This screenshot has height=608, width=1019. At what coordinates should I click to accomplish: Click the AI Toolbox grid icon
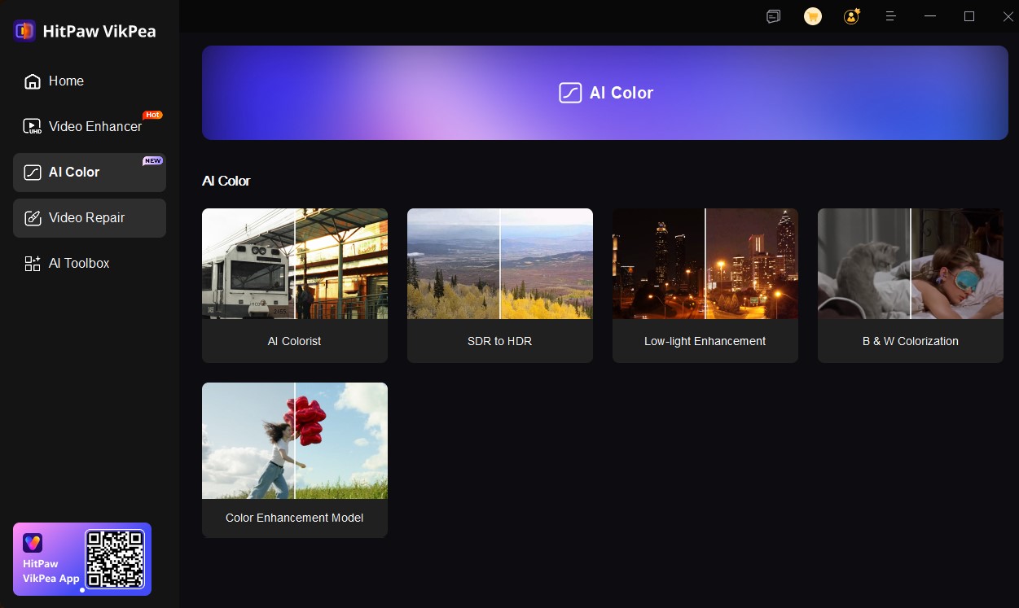pos(33,264)
